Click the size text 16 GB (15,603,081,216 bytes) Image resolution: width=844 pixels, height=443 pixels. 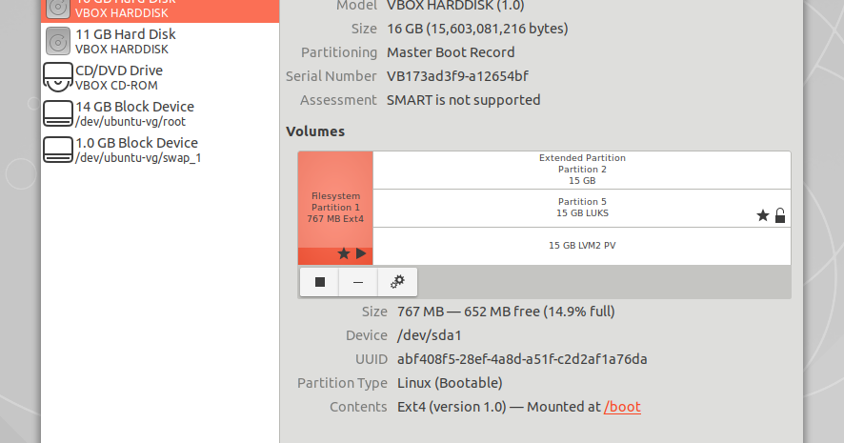coord(477,29)
